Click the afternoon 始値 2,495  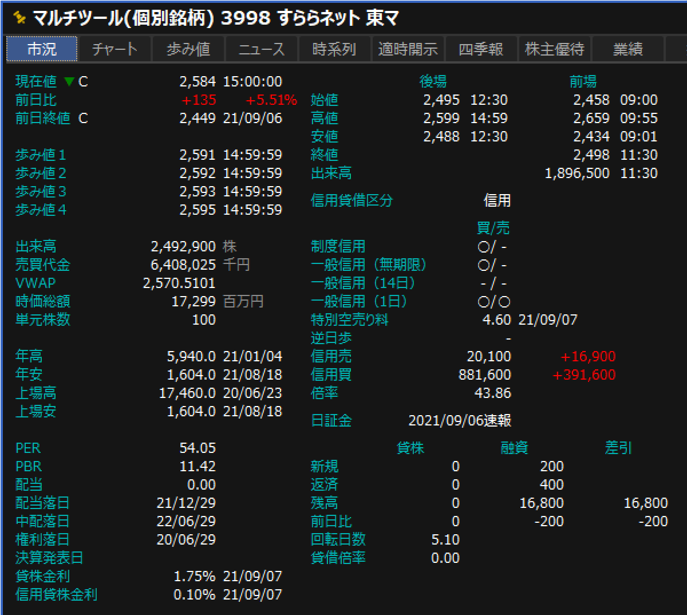coord(441,100)
